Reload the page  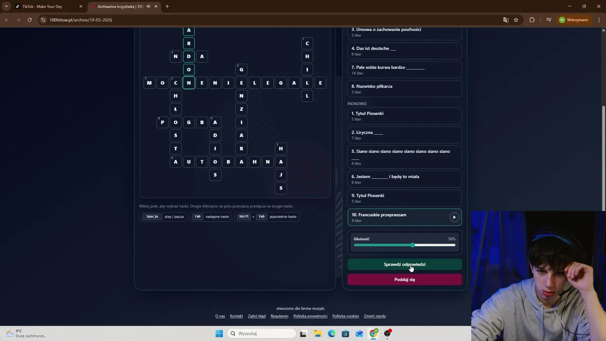tap(29, 20)
